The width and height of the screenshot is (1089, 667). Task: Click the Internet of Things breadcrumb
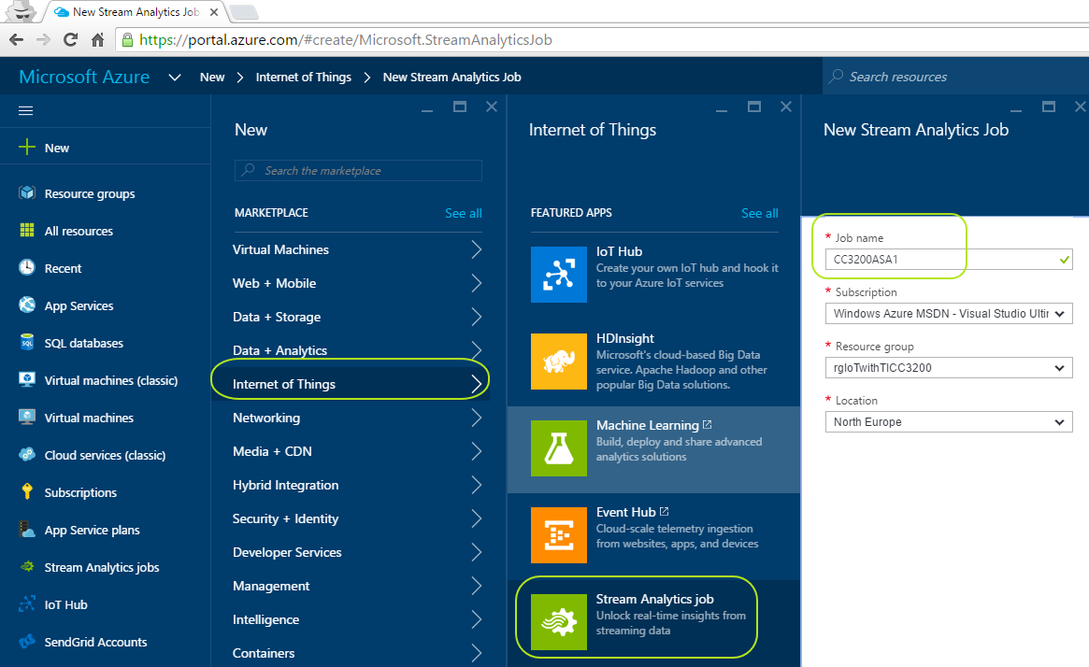304,77
